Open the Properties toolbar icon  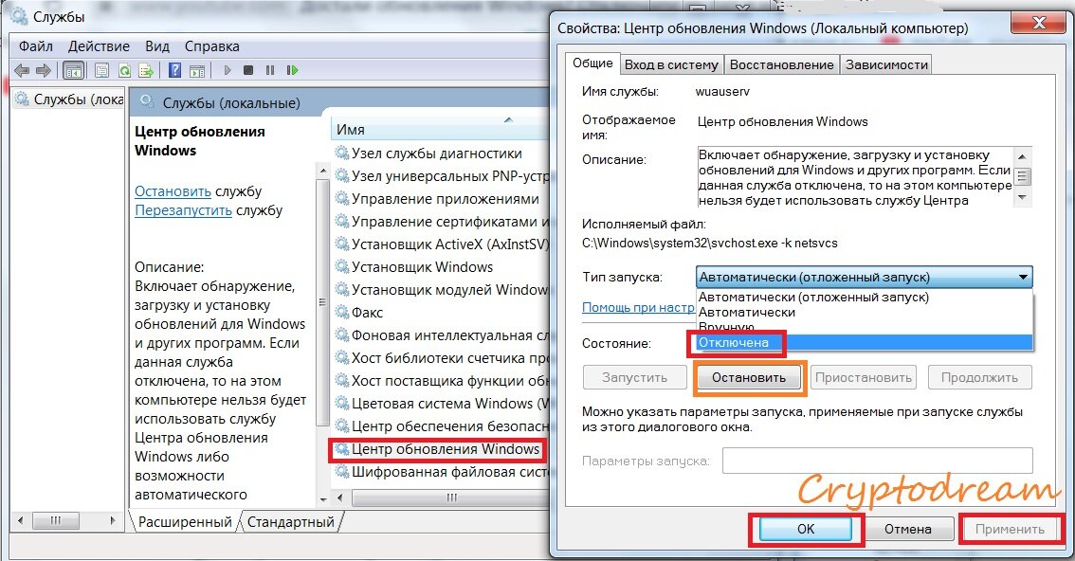tap(102, 70)
